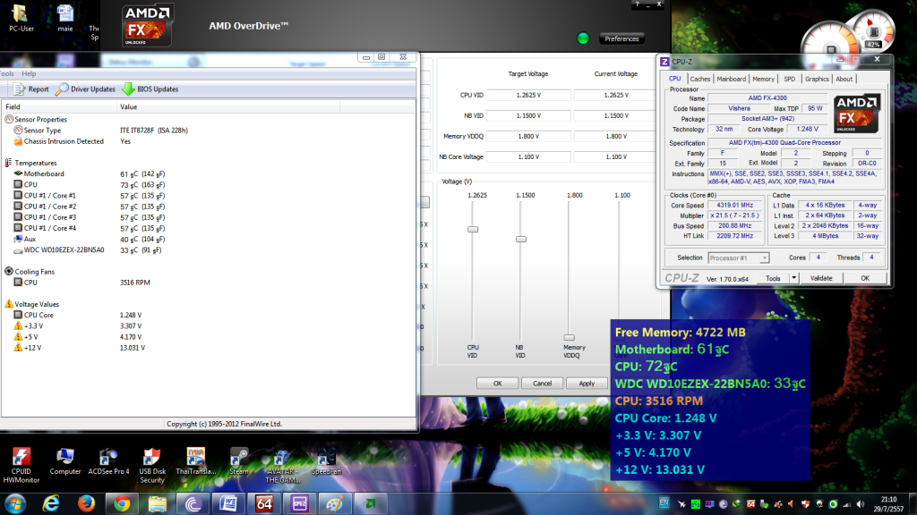
Task: Click the CPU VID voltage slider handle
Action: pyautogui.click(x=473, y=230)
